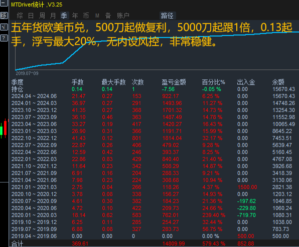Select row 2024.01 ~ 2024.03

[x=154, y=103]
